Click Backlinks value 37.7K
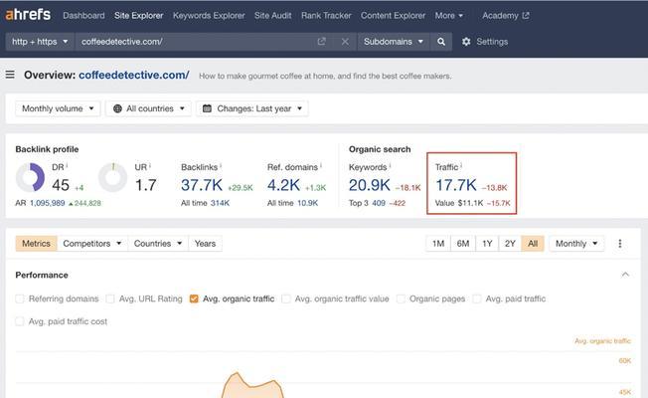The height and width of the screenshot is (398, 648). (202, 185)
